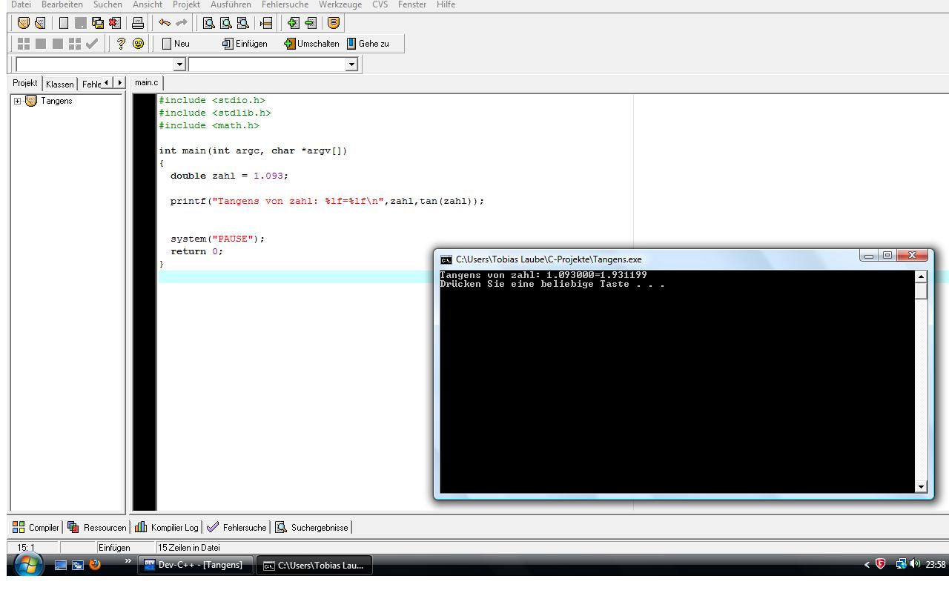Click the Add to project green plus icon

pos(294,23)
